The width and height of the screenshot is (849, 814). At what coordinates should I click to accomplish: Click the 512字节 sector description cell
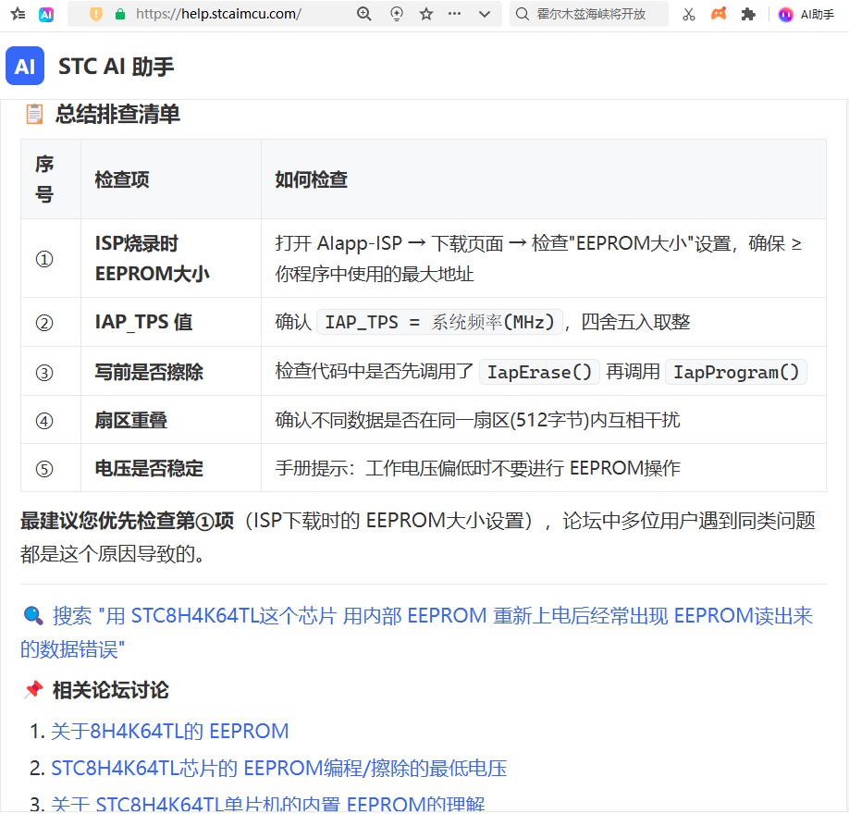544,420
